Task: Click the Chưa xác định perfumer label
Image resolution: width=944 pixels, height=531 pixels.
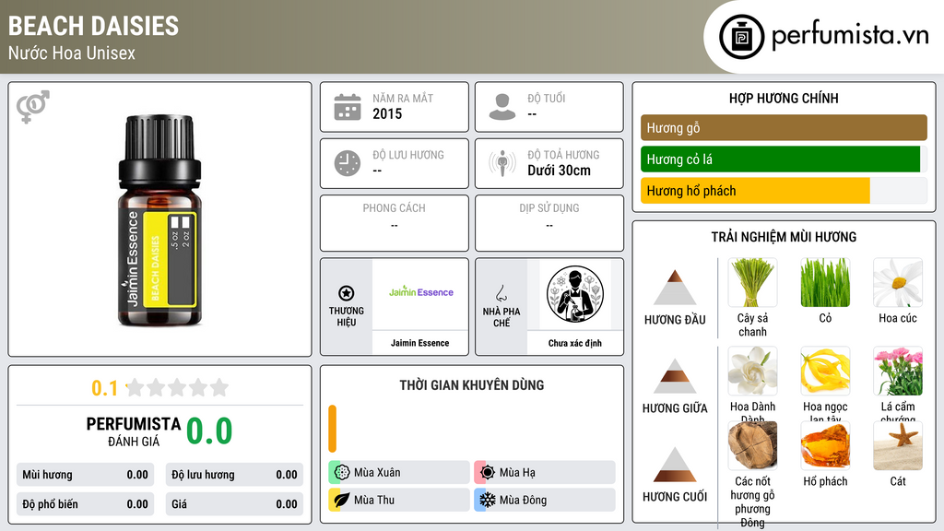Action: [x=575, y=343]
